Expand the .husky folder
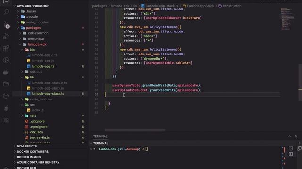302x169 pixels. point(18,11)
